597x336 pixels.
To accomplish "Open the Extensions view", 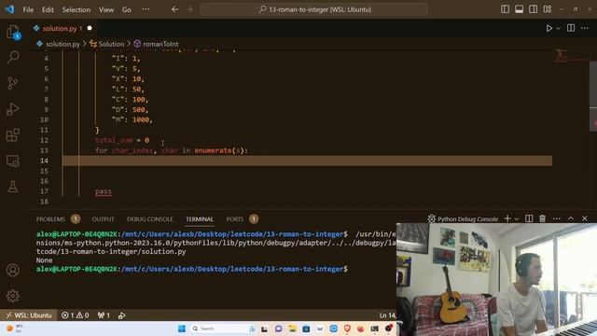I will [13, 134].
